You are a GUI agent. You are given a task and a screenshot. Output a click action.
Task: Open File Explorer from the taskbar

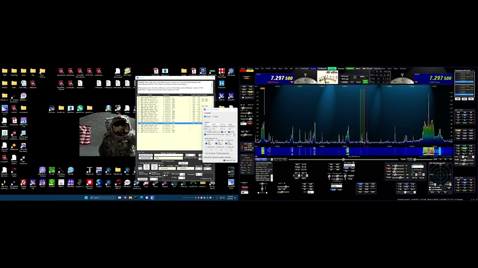click(130, 198)
